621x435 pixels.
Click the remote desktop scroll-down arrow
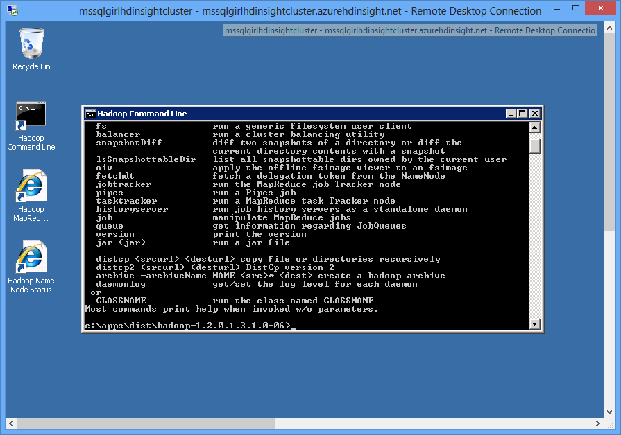(609, 411)
